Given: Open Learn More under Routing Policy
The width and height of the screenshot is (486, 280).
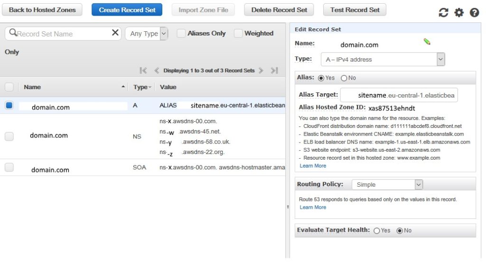Looking at the screenshot, I should [313, 207].
